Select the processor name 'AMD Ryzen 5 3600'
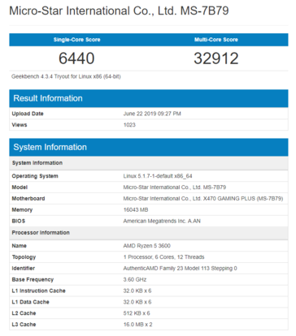The height and width of the screenshot is (336, 296). 147,246
